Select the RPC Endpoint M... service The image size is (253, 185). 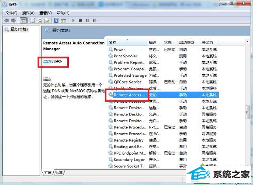pyautogui.click(x=163, y=153)
